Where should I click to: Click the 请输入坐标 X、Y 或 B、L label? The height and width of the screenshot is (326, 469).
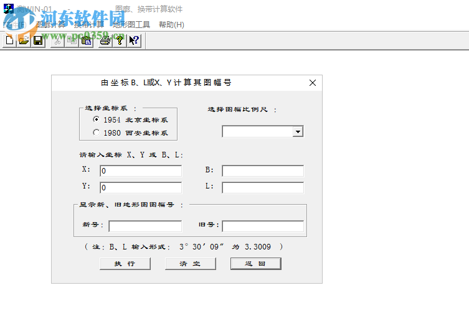(131, 155)
